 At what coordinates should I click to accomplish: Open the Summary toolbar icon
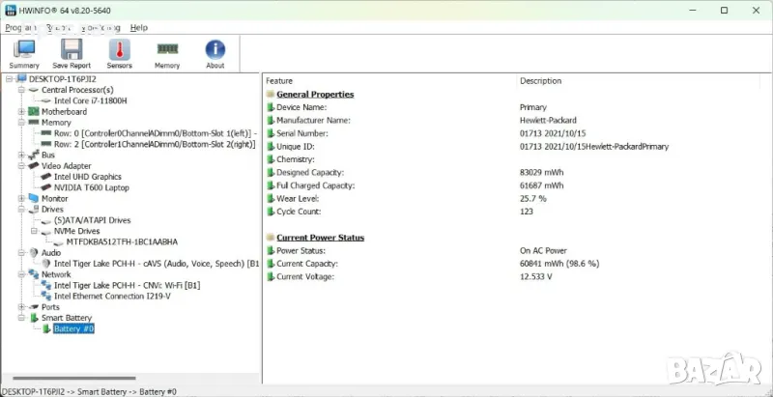24,53
